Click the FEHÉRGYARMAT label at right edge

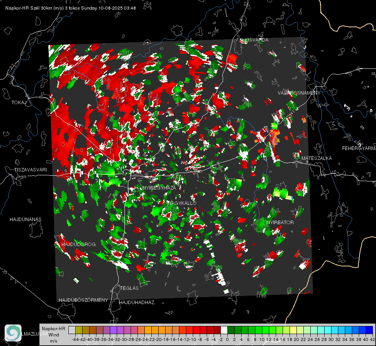point(359,148)
